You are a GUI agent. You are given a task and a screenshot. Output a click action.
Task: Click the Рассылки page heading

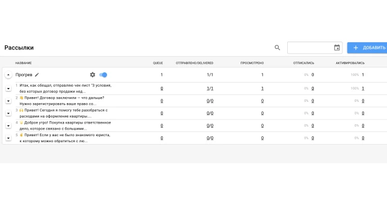[19, 48]
